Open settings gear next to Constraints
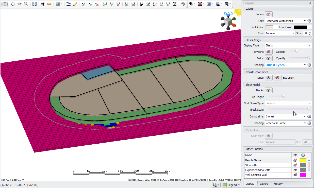This screenshot has width=314, height=188. pos(309,116)
